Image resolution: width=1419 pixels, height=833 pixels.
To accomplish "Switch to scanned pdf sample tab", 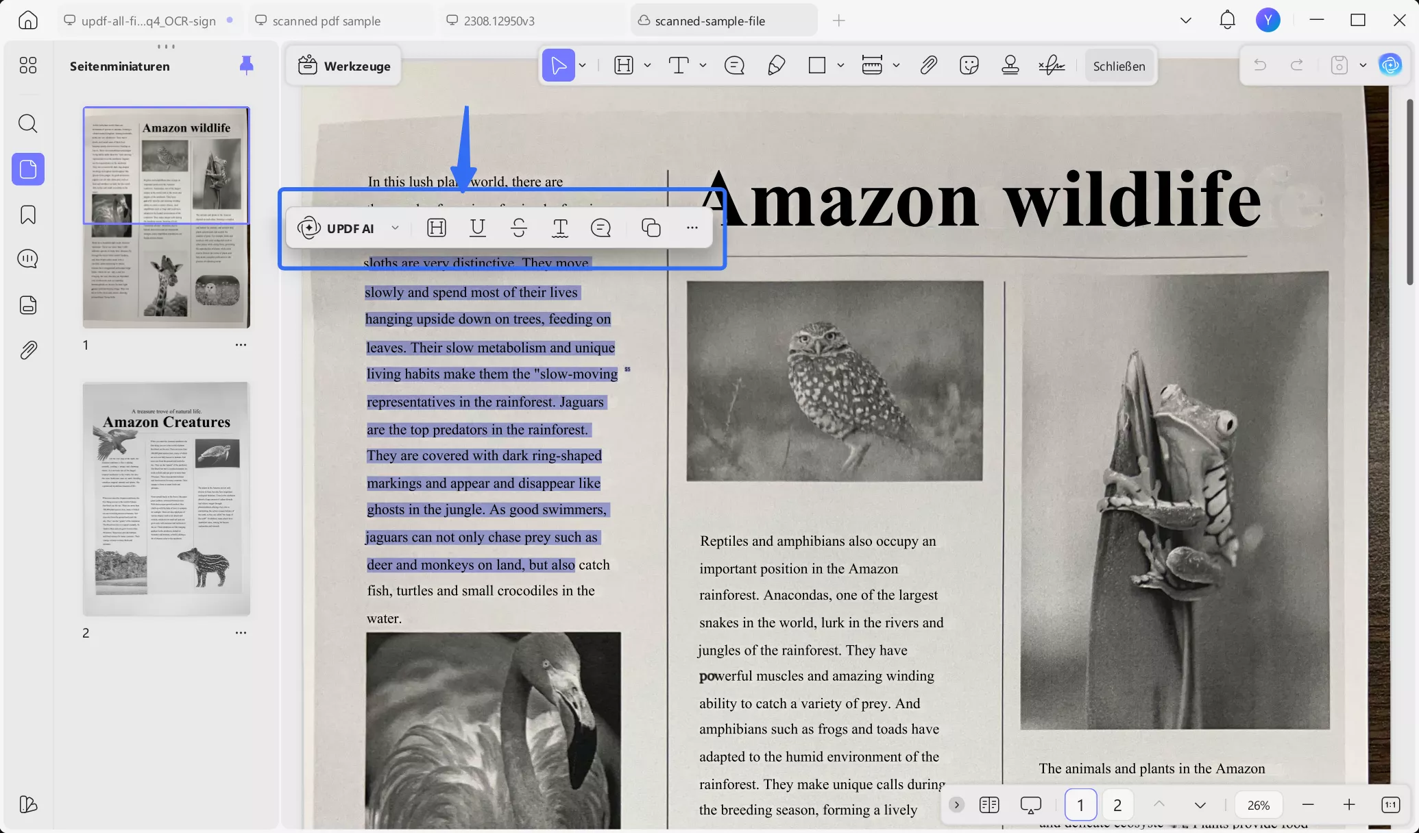I will (326, 21).
